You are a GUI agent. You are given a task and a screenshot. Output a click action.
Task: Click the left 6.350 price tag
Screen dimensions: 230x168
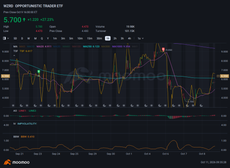coord(5,76)
